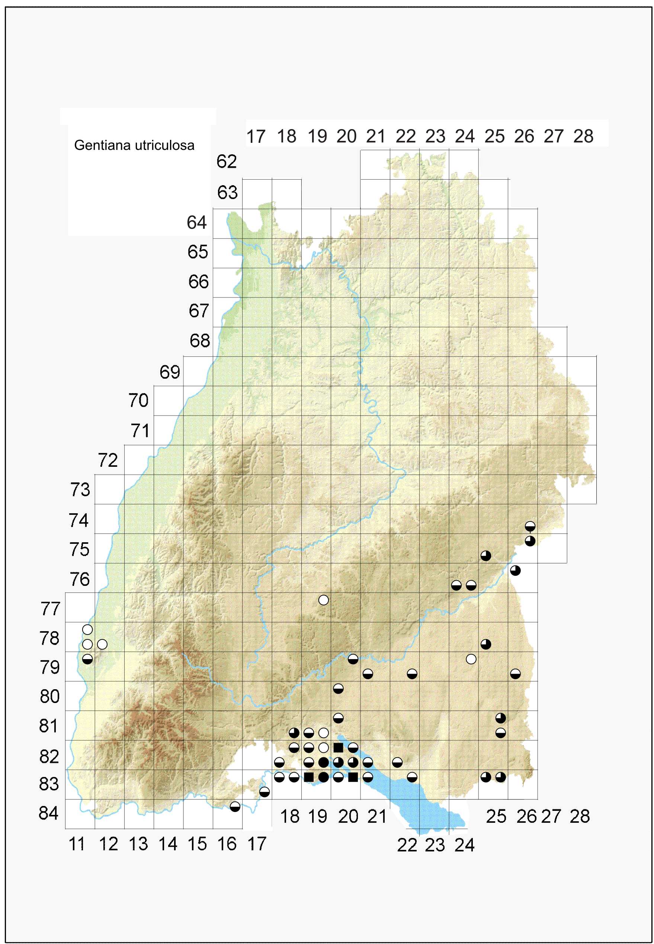Click the row label 62
This screenshot has width=654, height=944.
226,161
